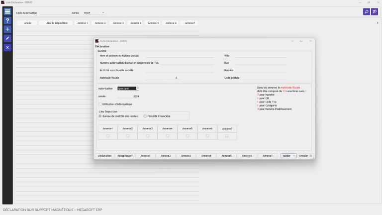Image resolution: width=382 pixels, height=215 pixels.
Task: Switch to the Récapitulatif bottom tab
Action: 125,156
